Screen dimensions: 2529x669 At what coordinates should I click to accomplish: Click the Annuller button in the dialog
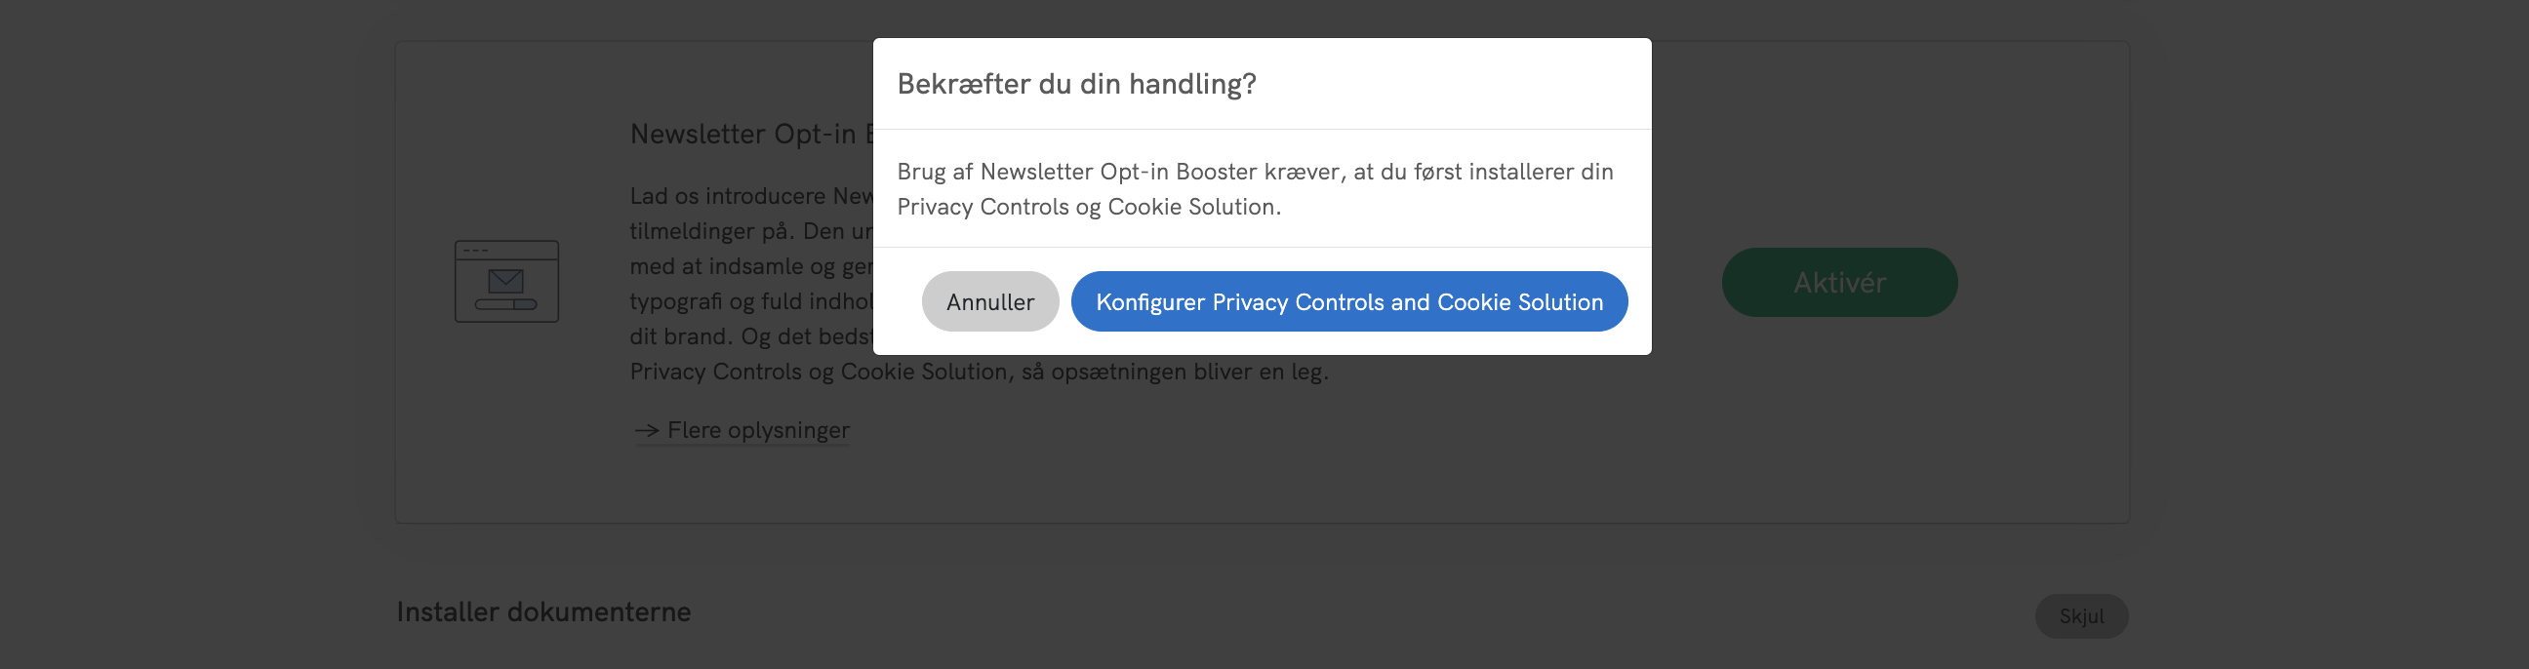click(989, 301)
